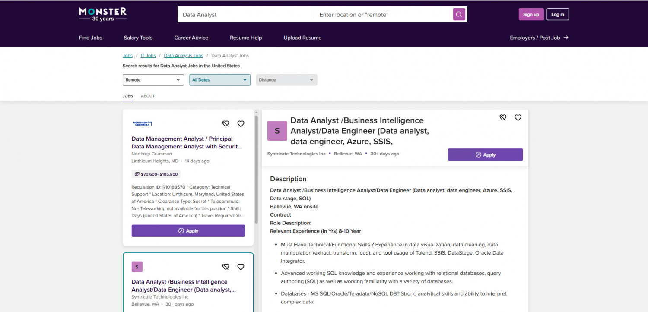The image size is (648, 312).
Task: Click the S avatar on the Syntricate job card
Action: (137, 267)
